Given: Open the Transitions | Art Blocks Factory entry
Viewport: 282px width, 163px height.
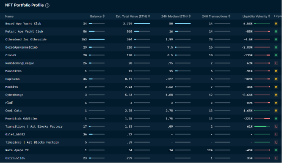Looking at the screenshot, I should [x=34, y=126].
